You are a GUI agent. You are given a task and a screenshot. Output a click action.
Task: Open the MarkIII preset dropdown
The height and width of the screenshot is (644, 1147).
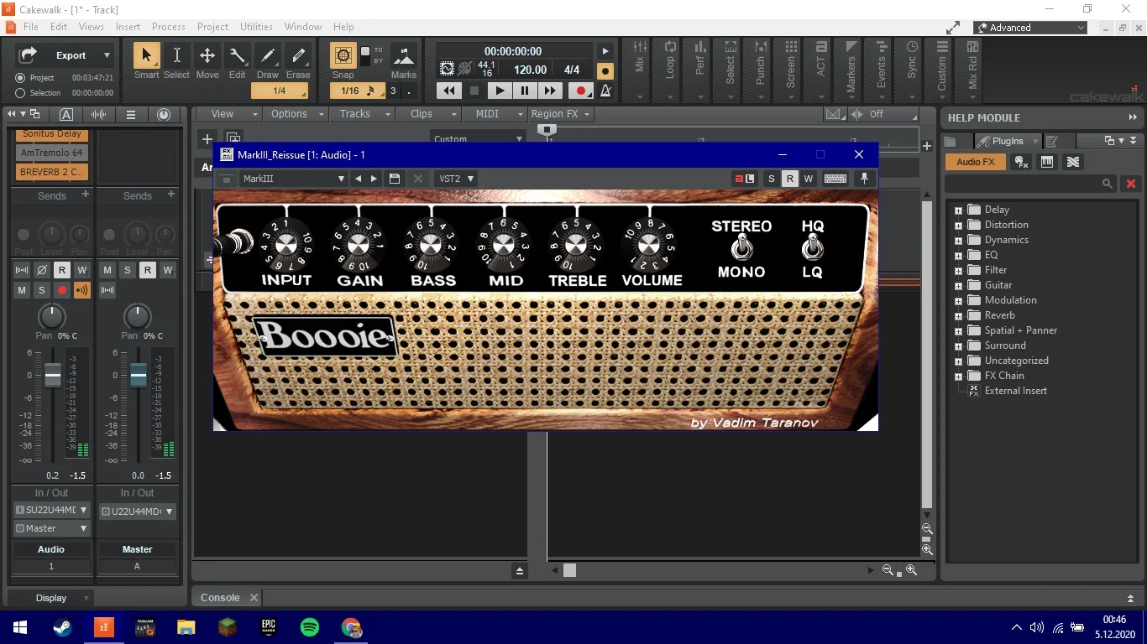[293, 179]
